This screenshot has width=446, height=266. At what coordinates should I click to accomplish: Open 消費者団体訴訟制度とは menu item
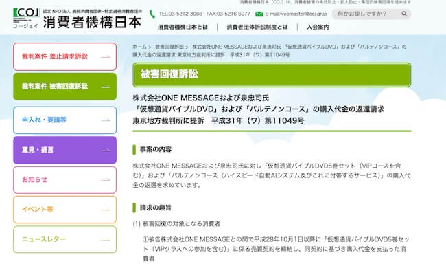tap(257, 27)
